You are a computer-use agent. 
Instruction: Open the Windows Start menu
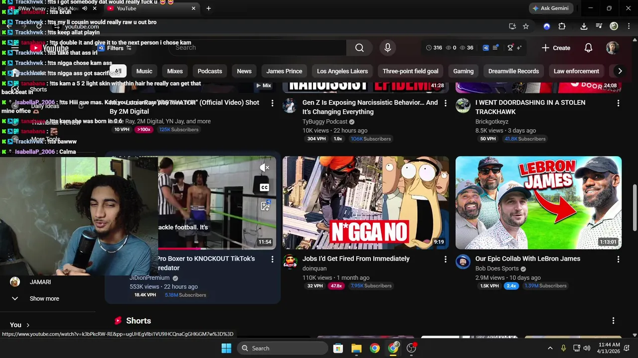coord(226,348)
